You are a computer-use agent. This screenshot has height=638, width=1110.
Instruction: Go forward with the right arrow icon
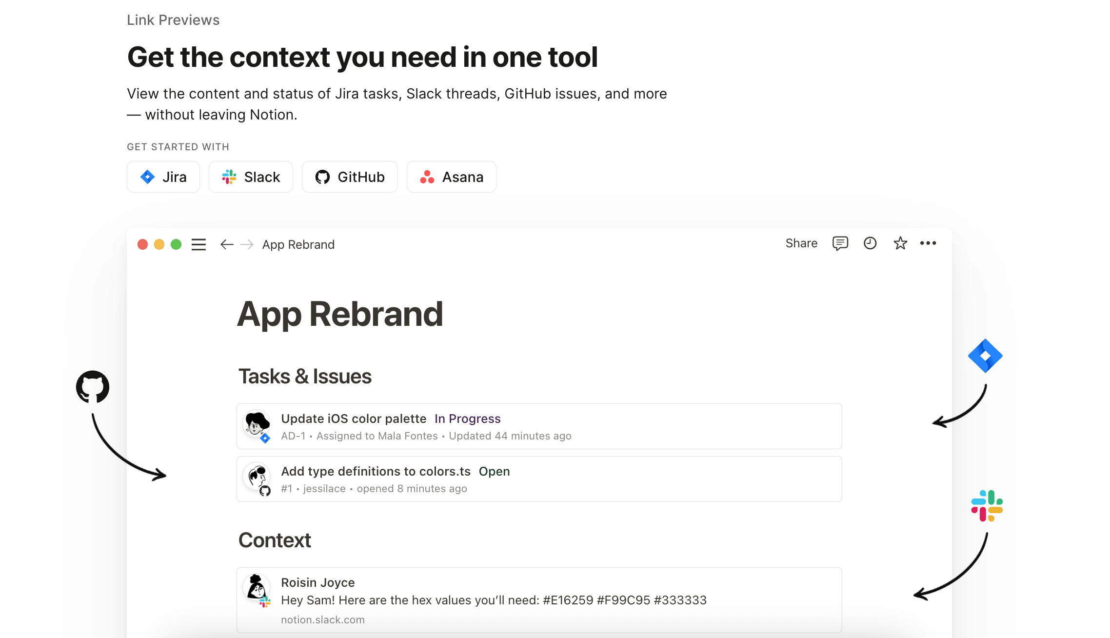coord(247,244)
